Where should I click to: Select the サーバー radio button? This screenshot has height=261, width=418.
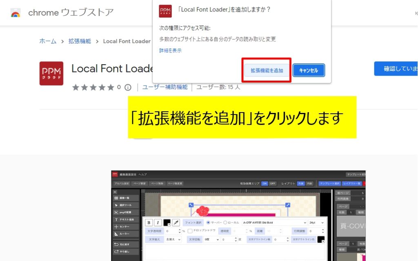point(208,223)
